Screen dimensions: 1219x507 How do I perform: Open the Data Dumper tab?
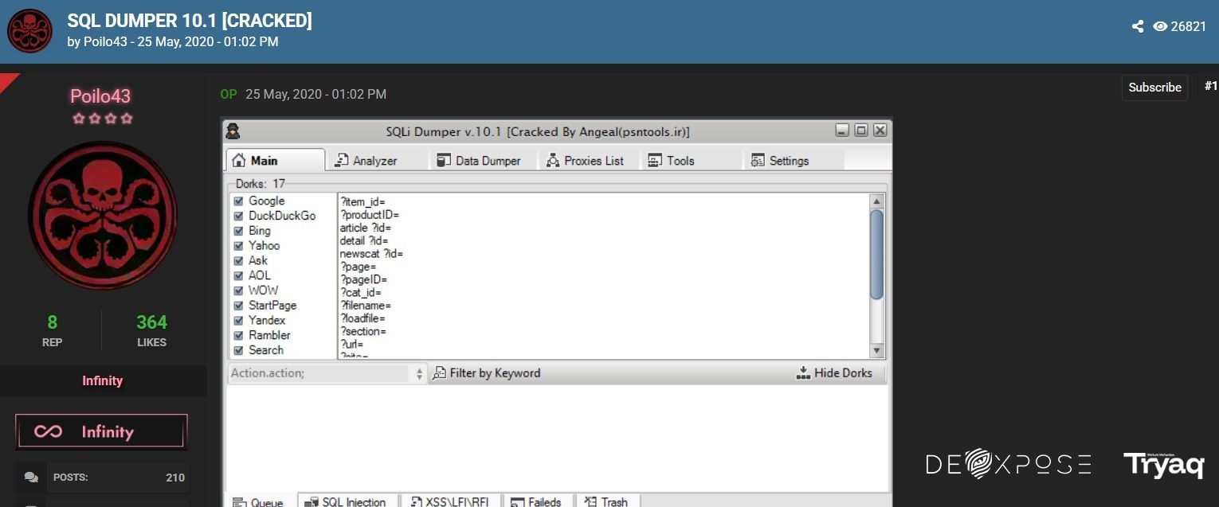(478, 160)
